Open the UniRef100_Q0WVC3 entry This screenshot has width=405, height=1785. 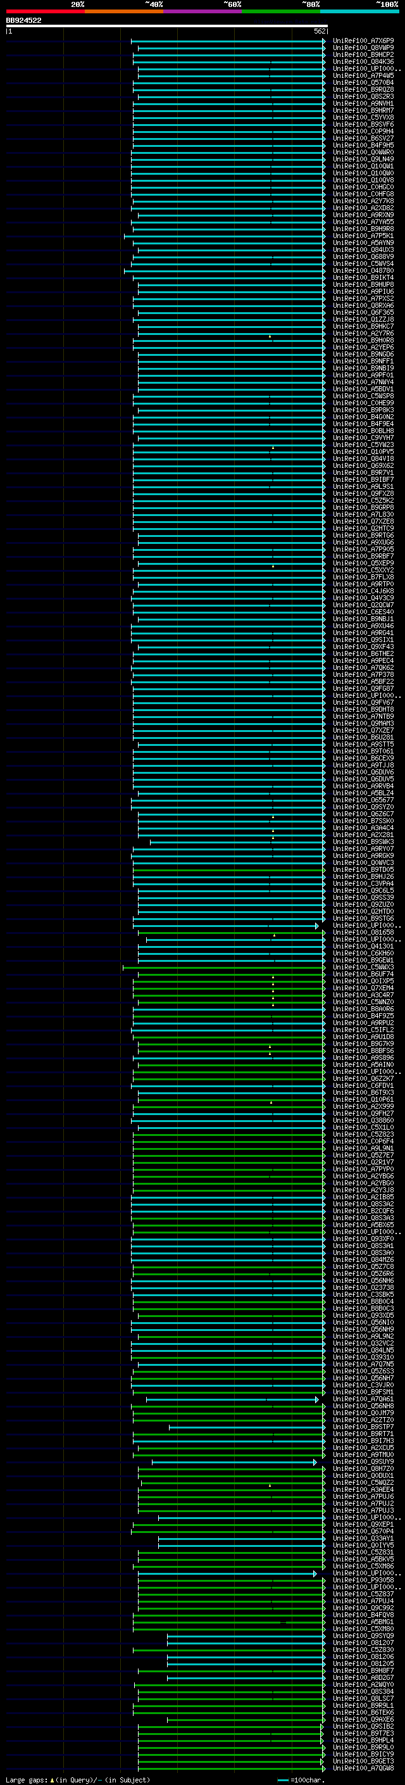point(363,862)
